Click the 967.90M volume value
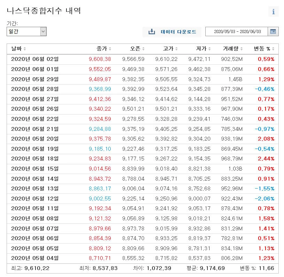This screenshot has width=284, height=277. 232,109
